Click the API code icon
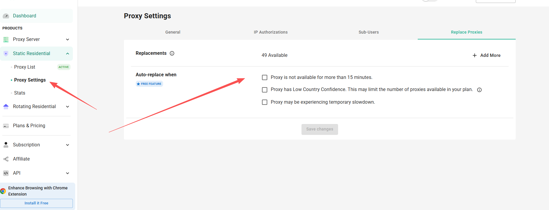 click(x=6, y=173)
